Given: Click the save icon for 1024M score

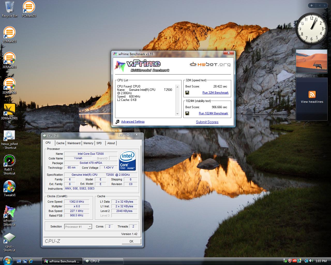Looking at the screenshot, I should pyautogui.click(x=187, y=113).
